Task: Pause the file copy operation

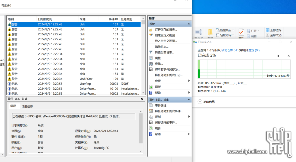Action: [278, 56]
